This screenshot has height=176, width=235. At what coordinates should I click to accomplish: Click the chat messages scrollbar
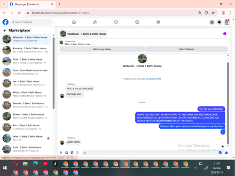click(228, 103)
